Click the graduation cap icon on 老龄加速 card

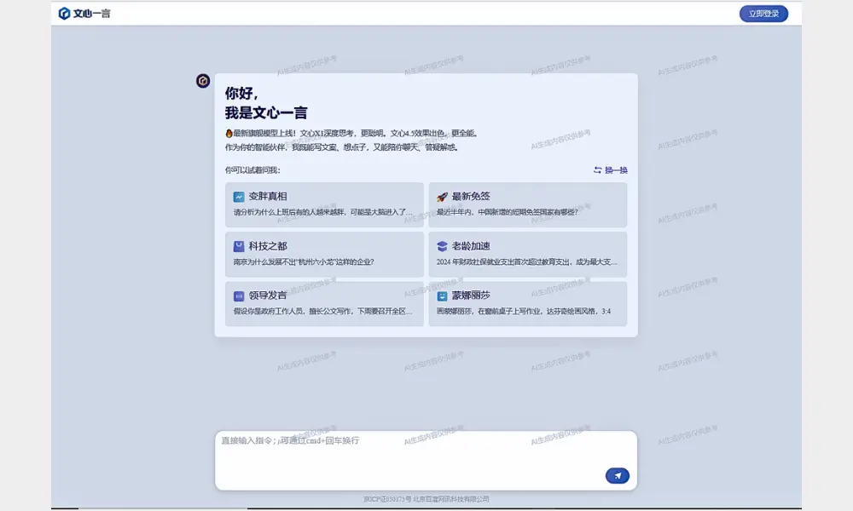tap(442, 246)
